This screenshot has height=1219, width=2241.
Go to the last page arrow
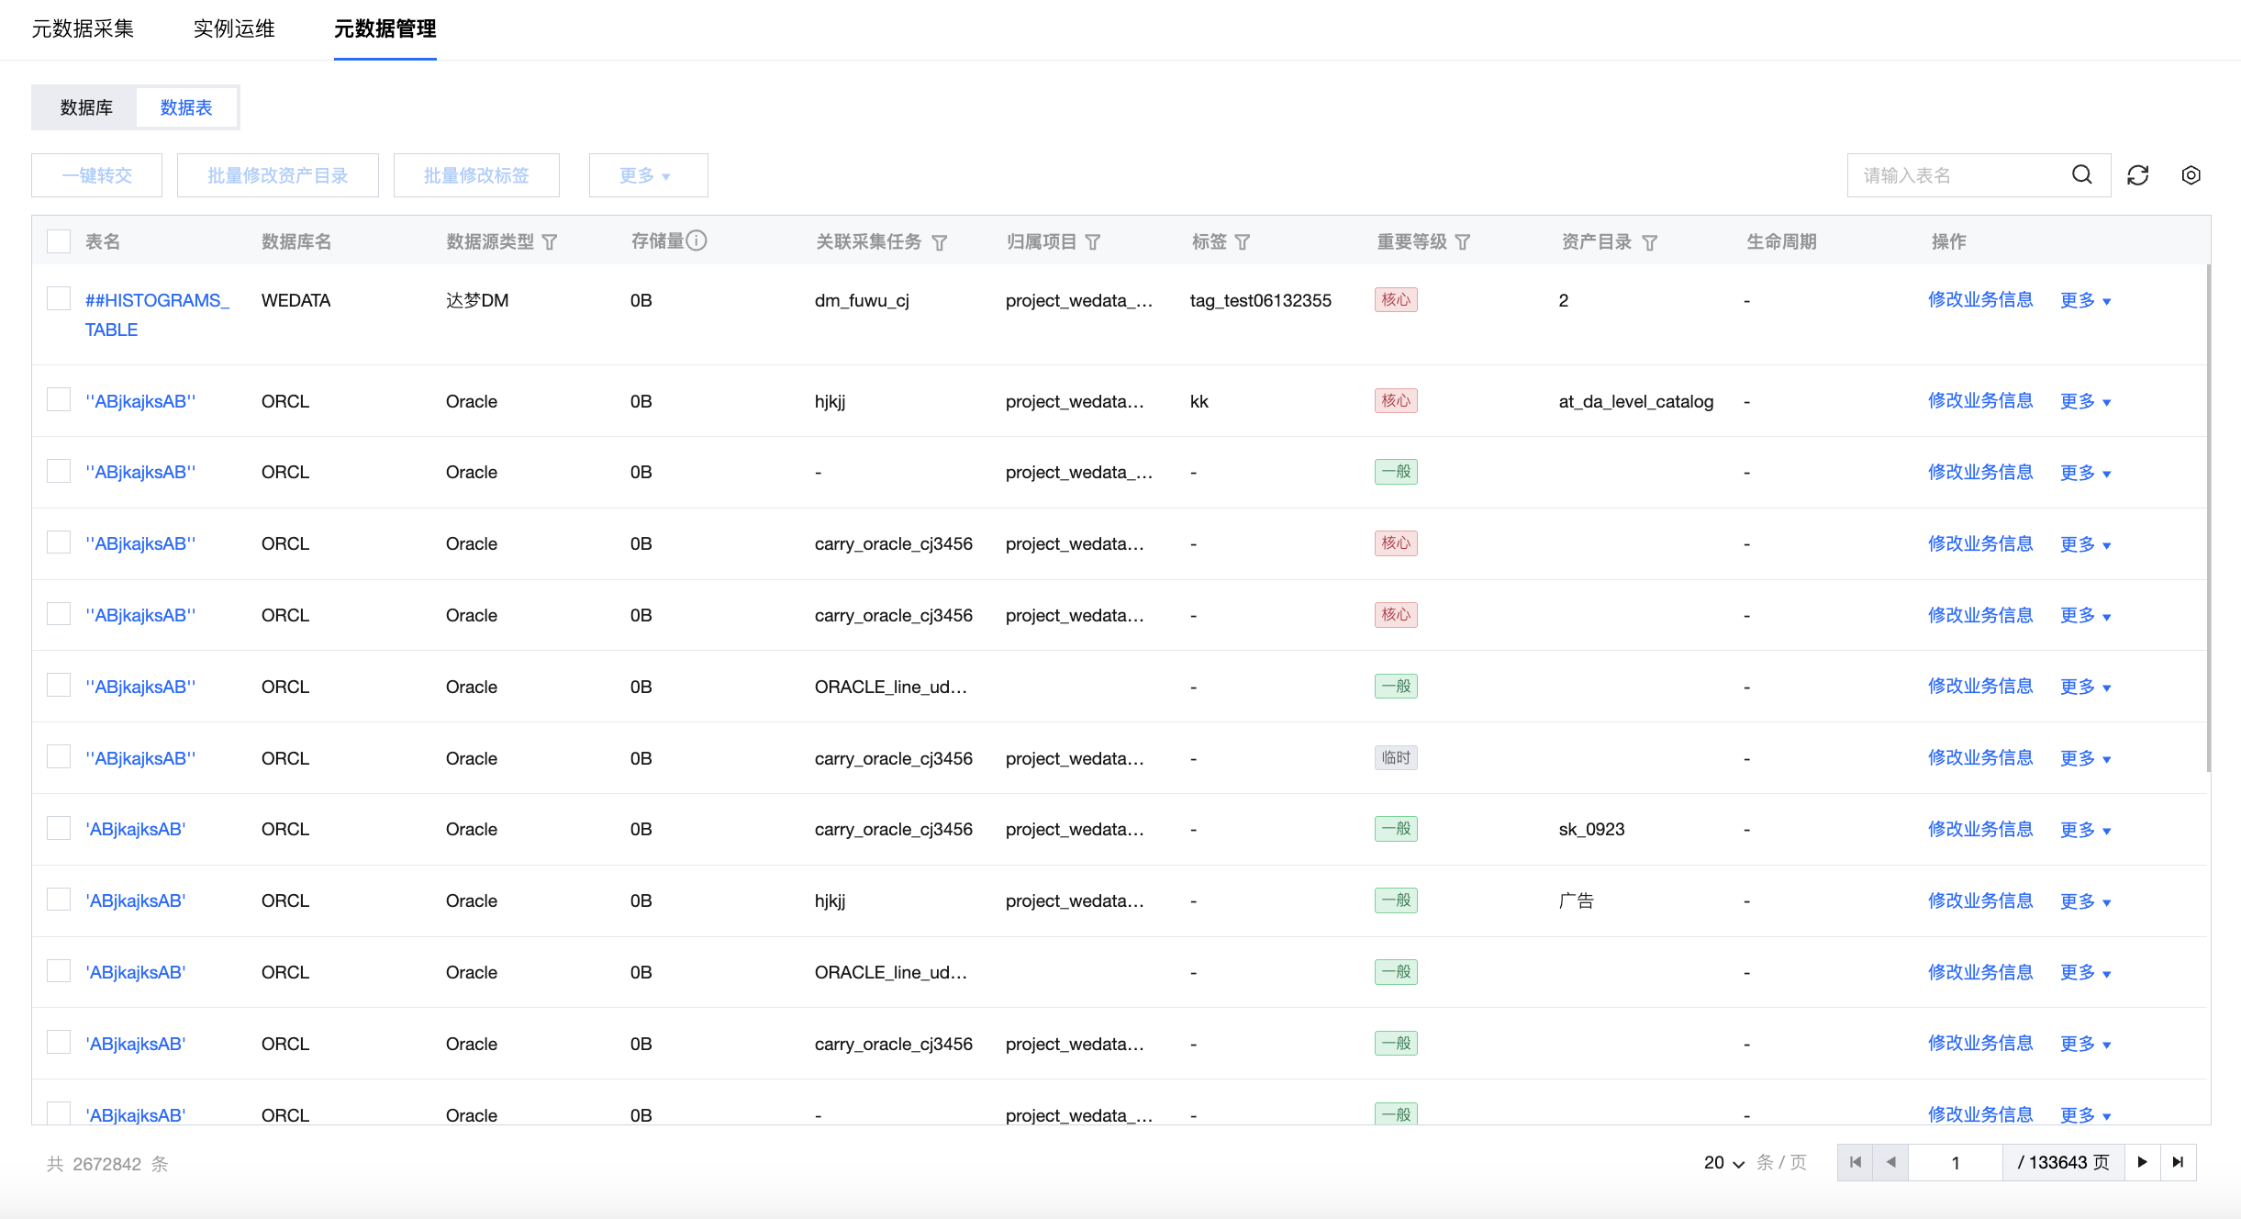(2178, 1162)
